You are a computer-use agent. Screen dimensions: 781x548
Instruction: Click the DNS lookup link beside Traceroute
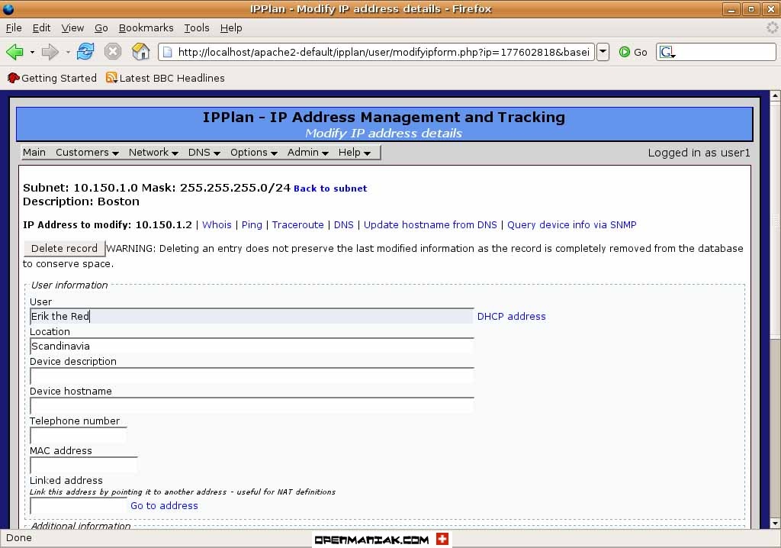344,225
